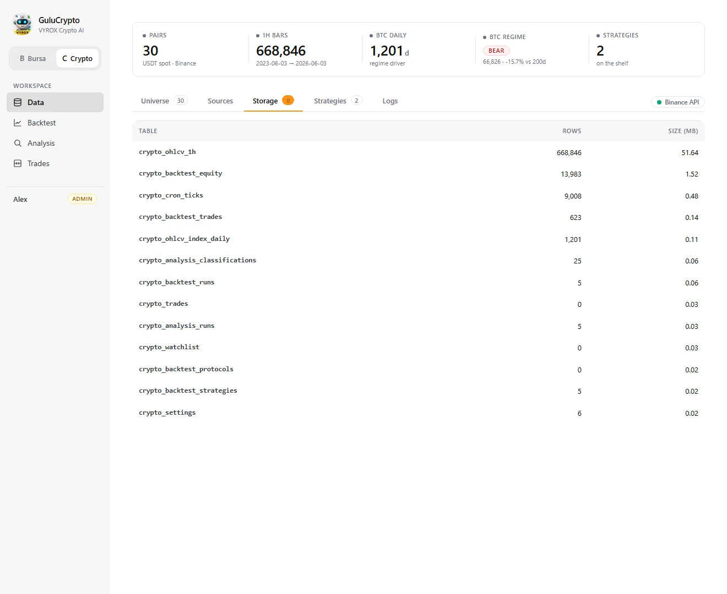
Task: View the Logs tab
Action: pyautogui.click(x=390, y=101)
